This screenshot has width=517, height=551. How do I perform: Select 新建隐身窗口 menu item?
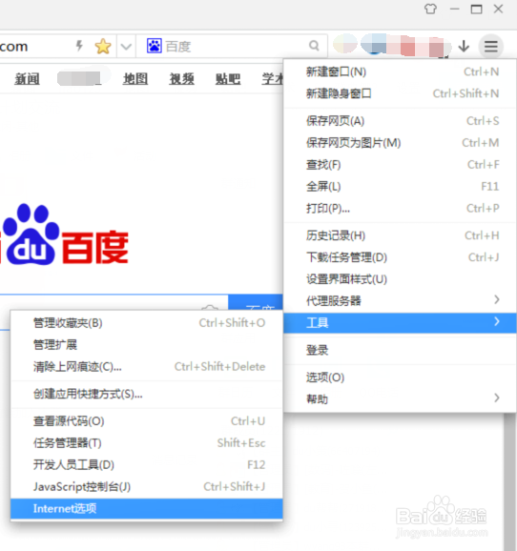pyautogui.click(x=400, y=93)
